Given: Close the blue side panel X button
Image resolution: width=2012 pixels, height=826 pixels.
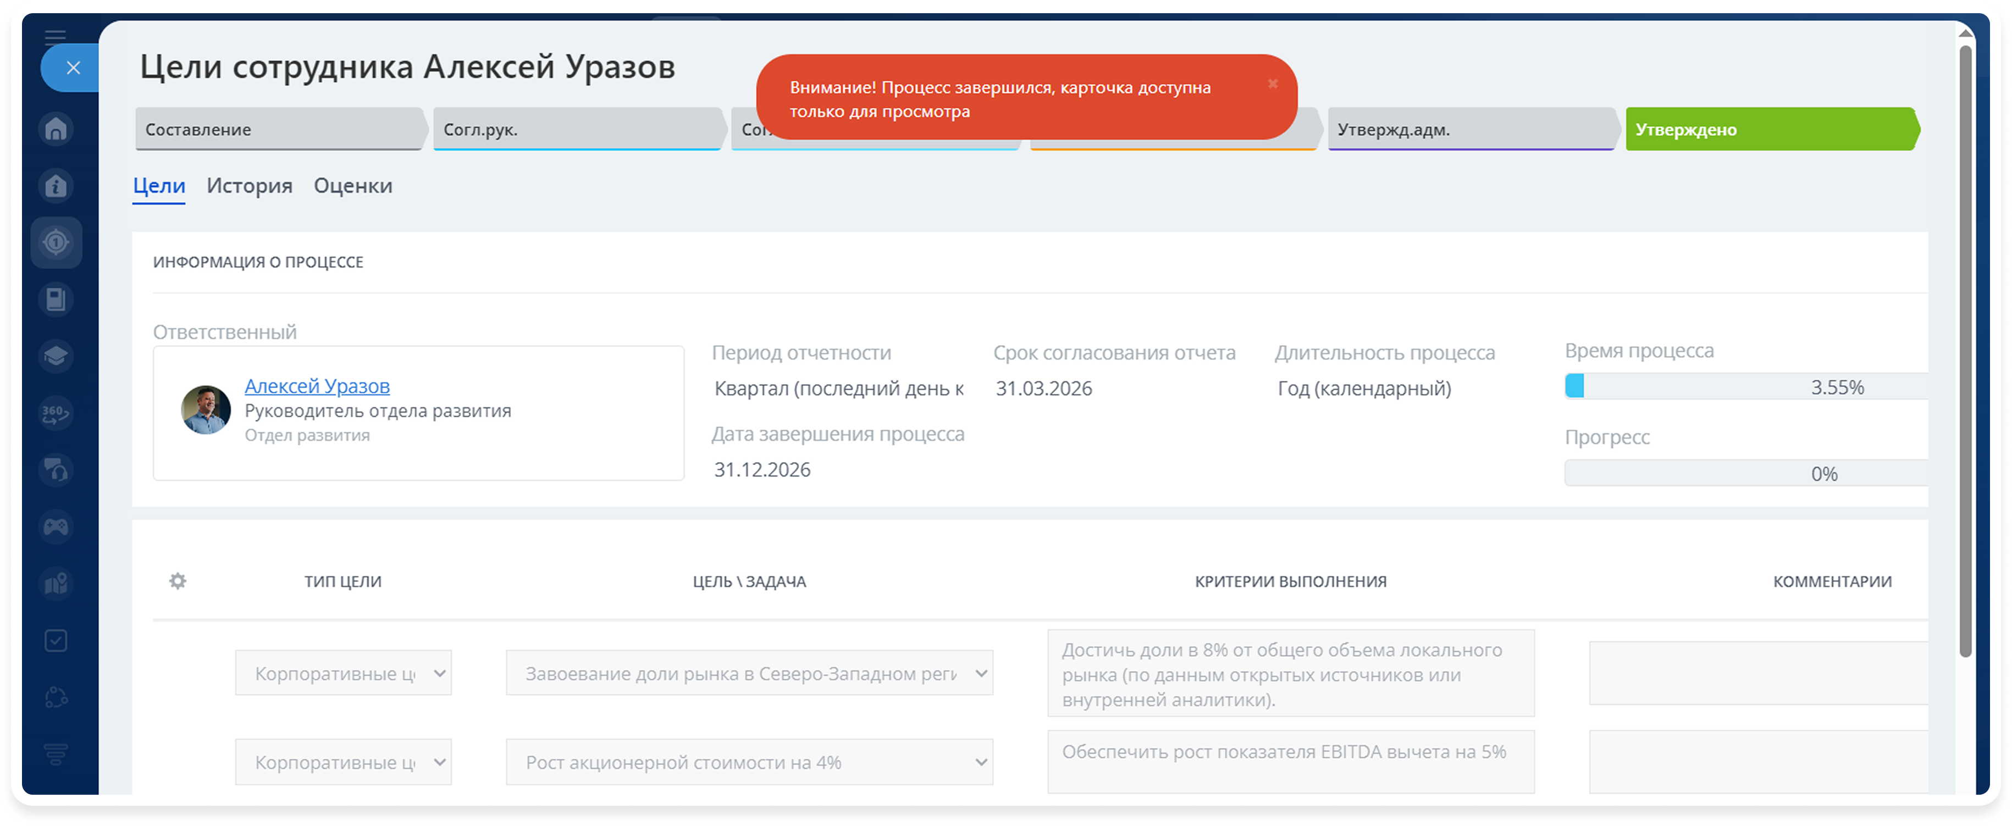Looking at the screenshot, I should pos(74,68).
